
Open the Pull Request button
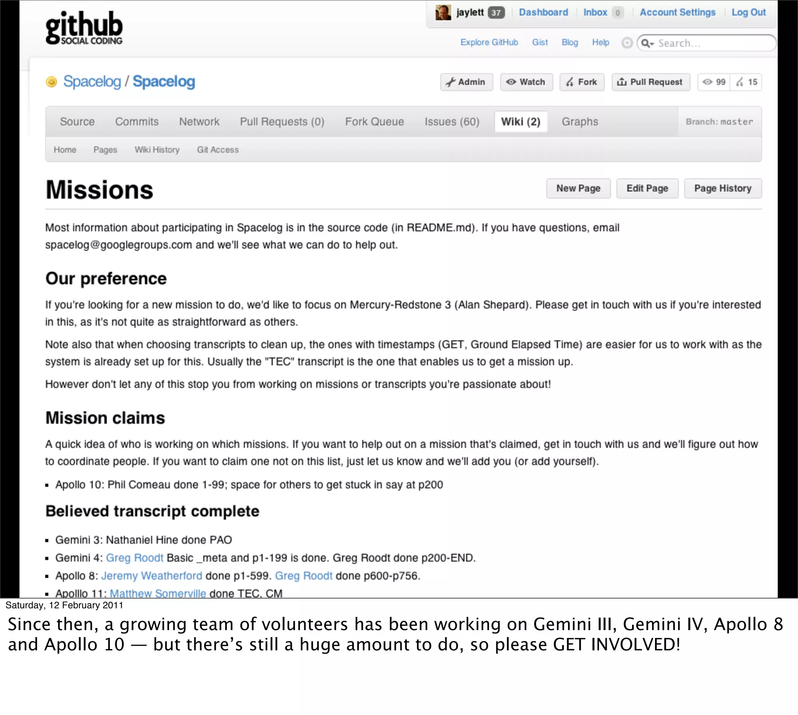click(651, 82)
